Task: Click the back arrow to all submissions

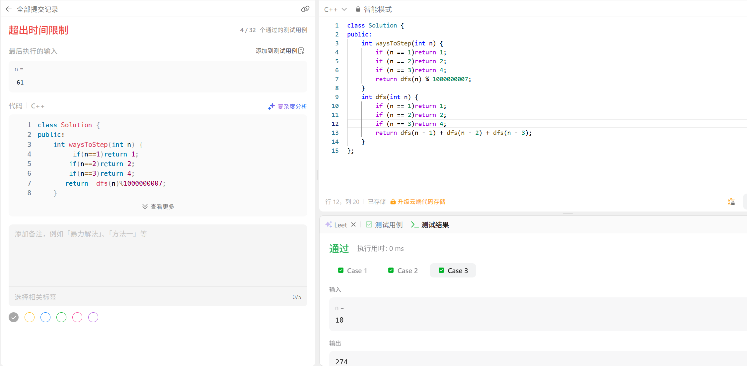Action: 9,9
